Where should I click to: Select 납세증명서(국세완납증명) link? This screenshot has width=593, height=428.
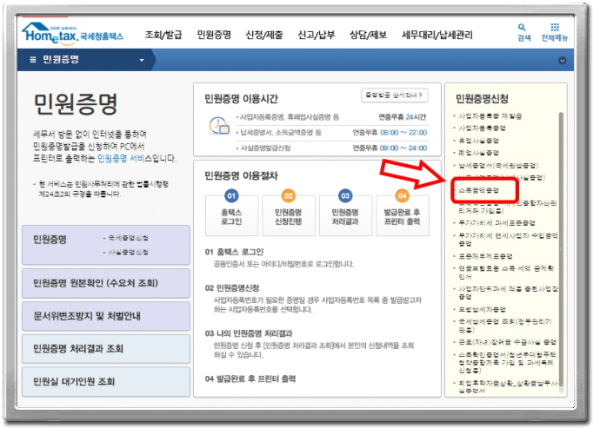(498, 166)
